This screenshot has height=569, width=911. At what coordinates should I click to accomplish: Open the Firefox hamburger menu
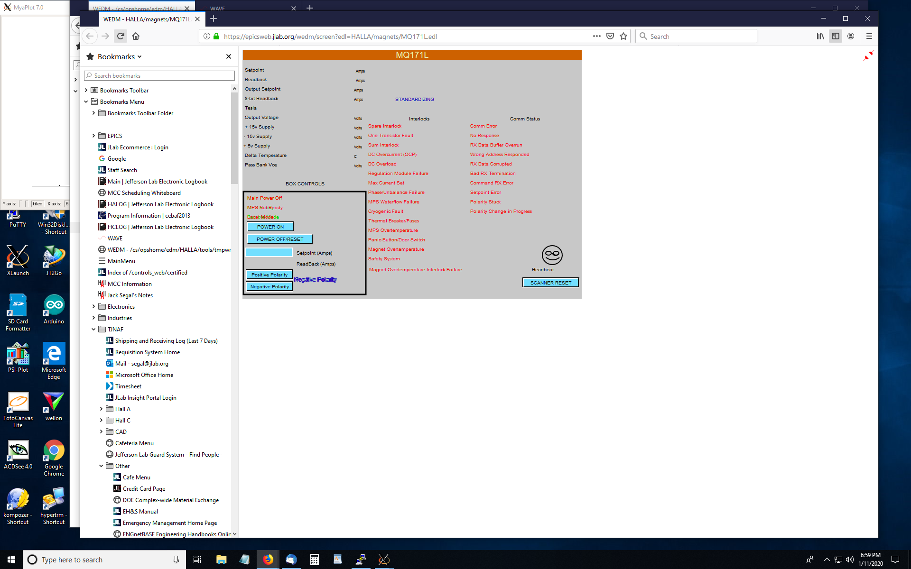tap(869, 36)
